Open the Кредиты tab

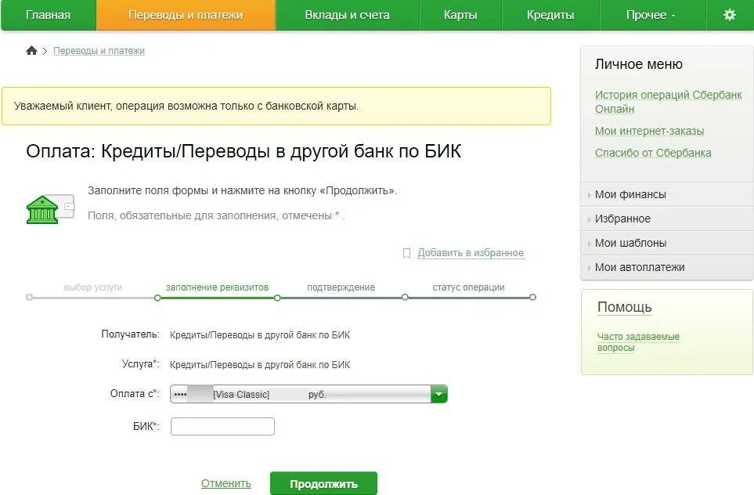pos(550,15)
